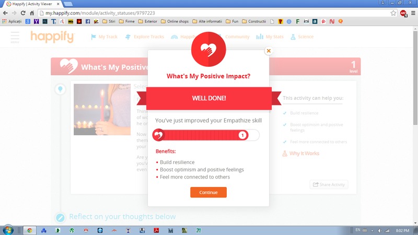Viewport: 418px width, 235px height.
Task: Click the green F bookmark icon
Action: pos(297,21)
